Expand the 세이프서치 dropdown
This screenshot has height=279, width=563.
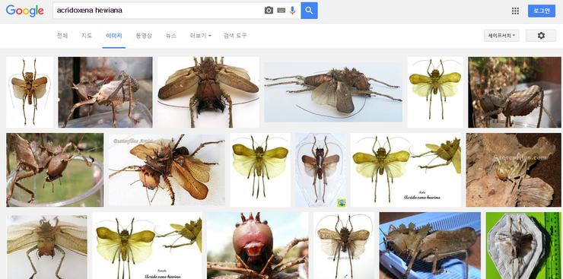point(501,36)
